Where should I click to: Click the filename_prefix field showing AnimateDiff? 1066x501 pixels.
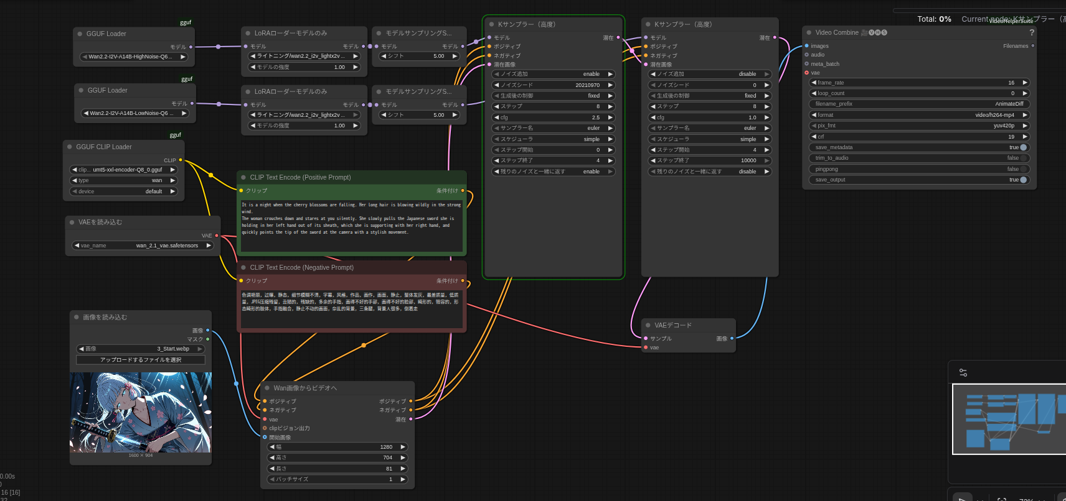919,104
